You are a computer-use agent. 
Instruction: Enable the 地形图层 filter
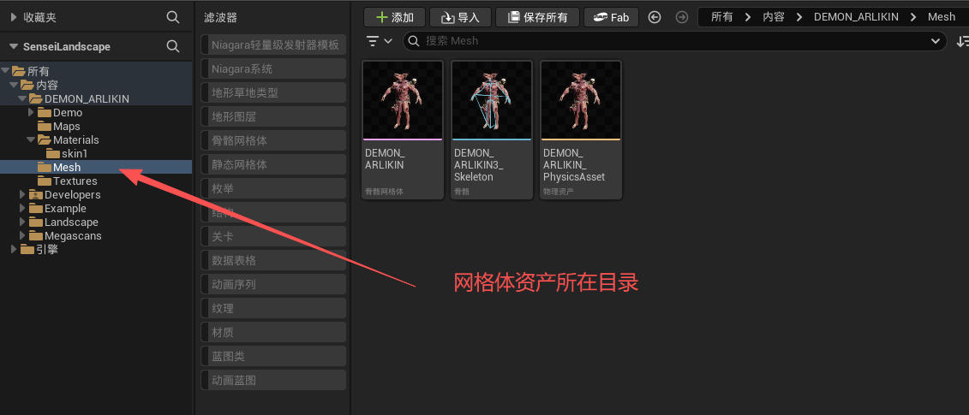click(274, 116)
